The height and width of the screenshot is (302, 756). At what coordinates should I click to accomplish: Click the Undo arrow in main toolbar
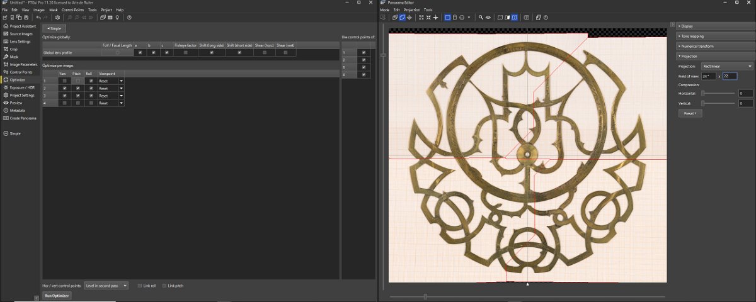(38, 18)
